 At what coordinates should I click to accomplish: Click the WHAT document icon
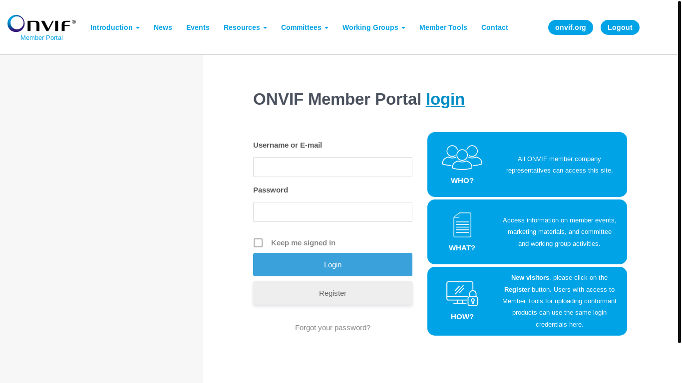462,225
